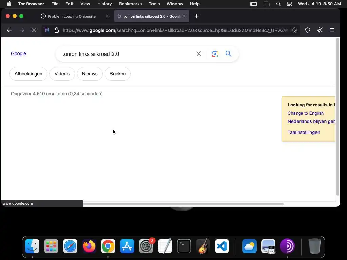Open Finder from the Dock
Viewport: 347px width, 260px height.
(x=32, y=246)
